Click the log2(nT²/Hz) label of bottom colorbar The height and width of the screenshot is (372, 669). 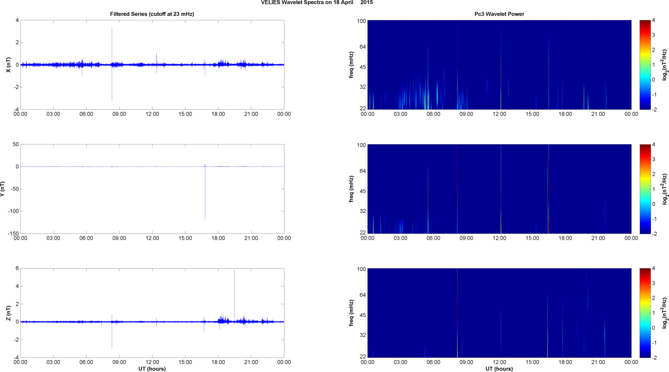pyautogui.click(x=665, y=313)
